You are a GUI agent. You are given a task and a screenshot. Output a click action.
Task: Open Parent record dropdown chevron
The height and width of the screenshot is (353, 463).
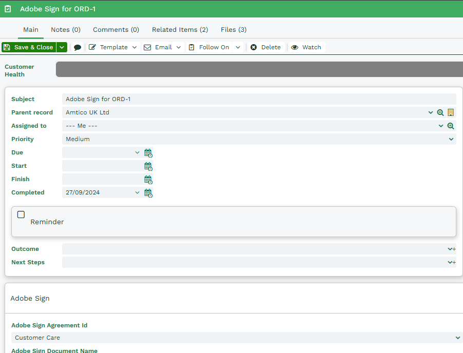(431, 112)
